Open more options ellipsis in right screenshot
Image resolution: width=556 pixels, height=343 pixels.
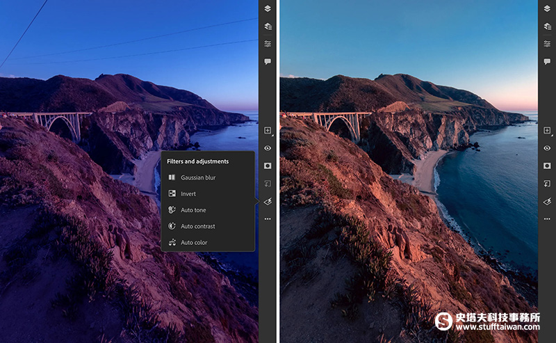(547, 219)
